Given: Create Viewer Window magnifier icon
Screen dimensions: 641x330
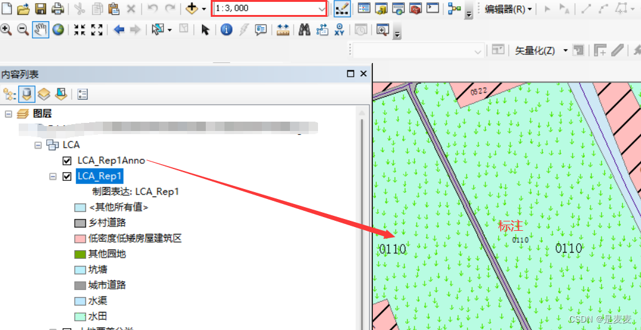Looking at the screenshot, I should click(383, 29).
